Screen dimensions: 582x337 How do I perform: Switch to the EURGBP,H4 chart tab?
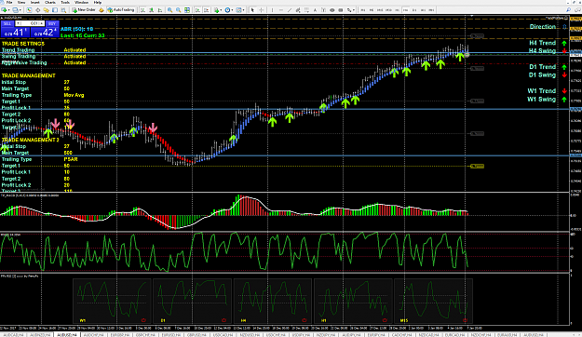click(121, 335)
